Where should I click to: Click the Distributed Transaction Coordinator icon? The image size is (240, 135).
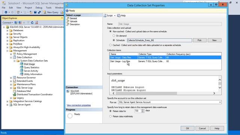[14, 94]
